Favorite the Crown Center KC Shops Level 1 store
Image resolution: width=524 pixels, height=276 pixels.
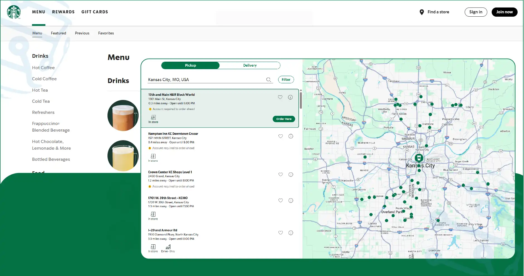(281, 175)
